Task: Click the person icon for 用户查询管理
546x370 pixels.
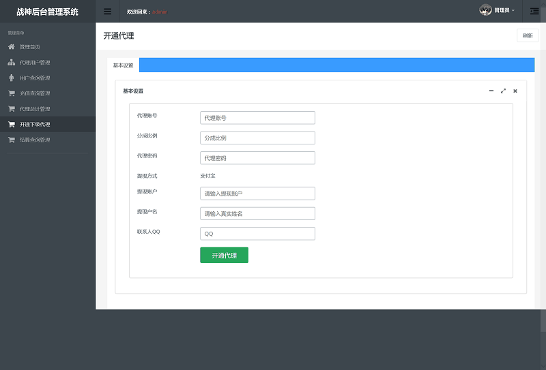Action: point(12,78)
